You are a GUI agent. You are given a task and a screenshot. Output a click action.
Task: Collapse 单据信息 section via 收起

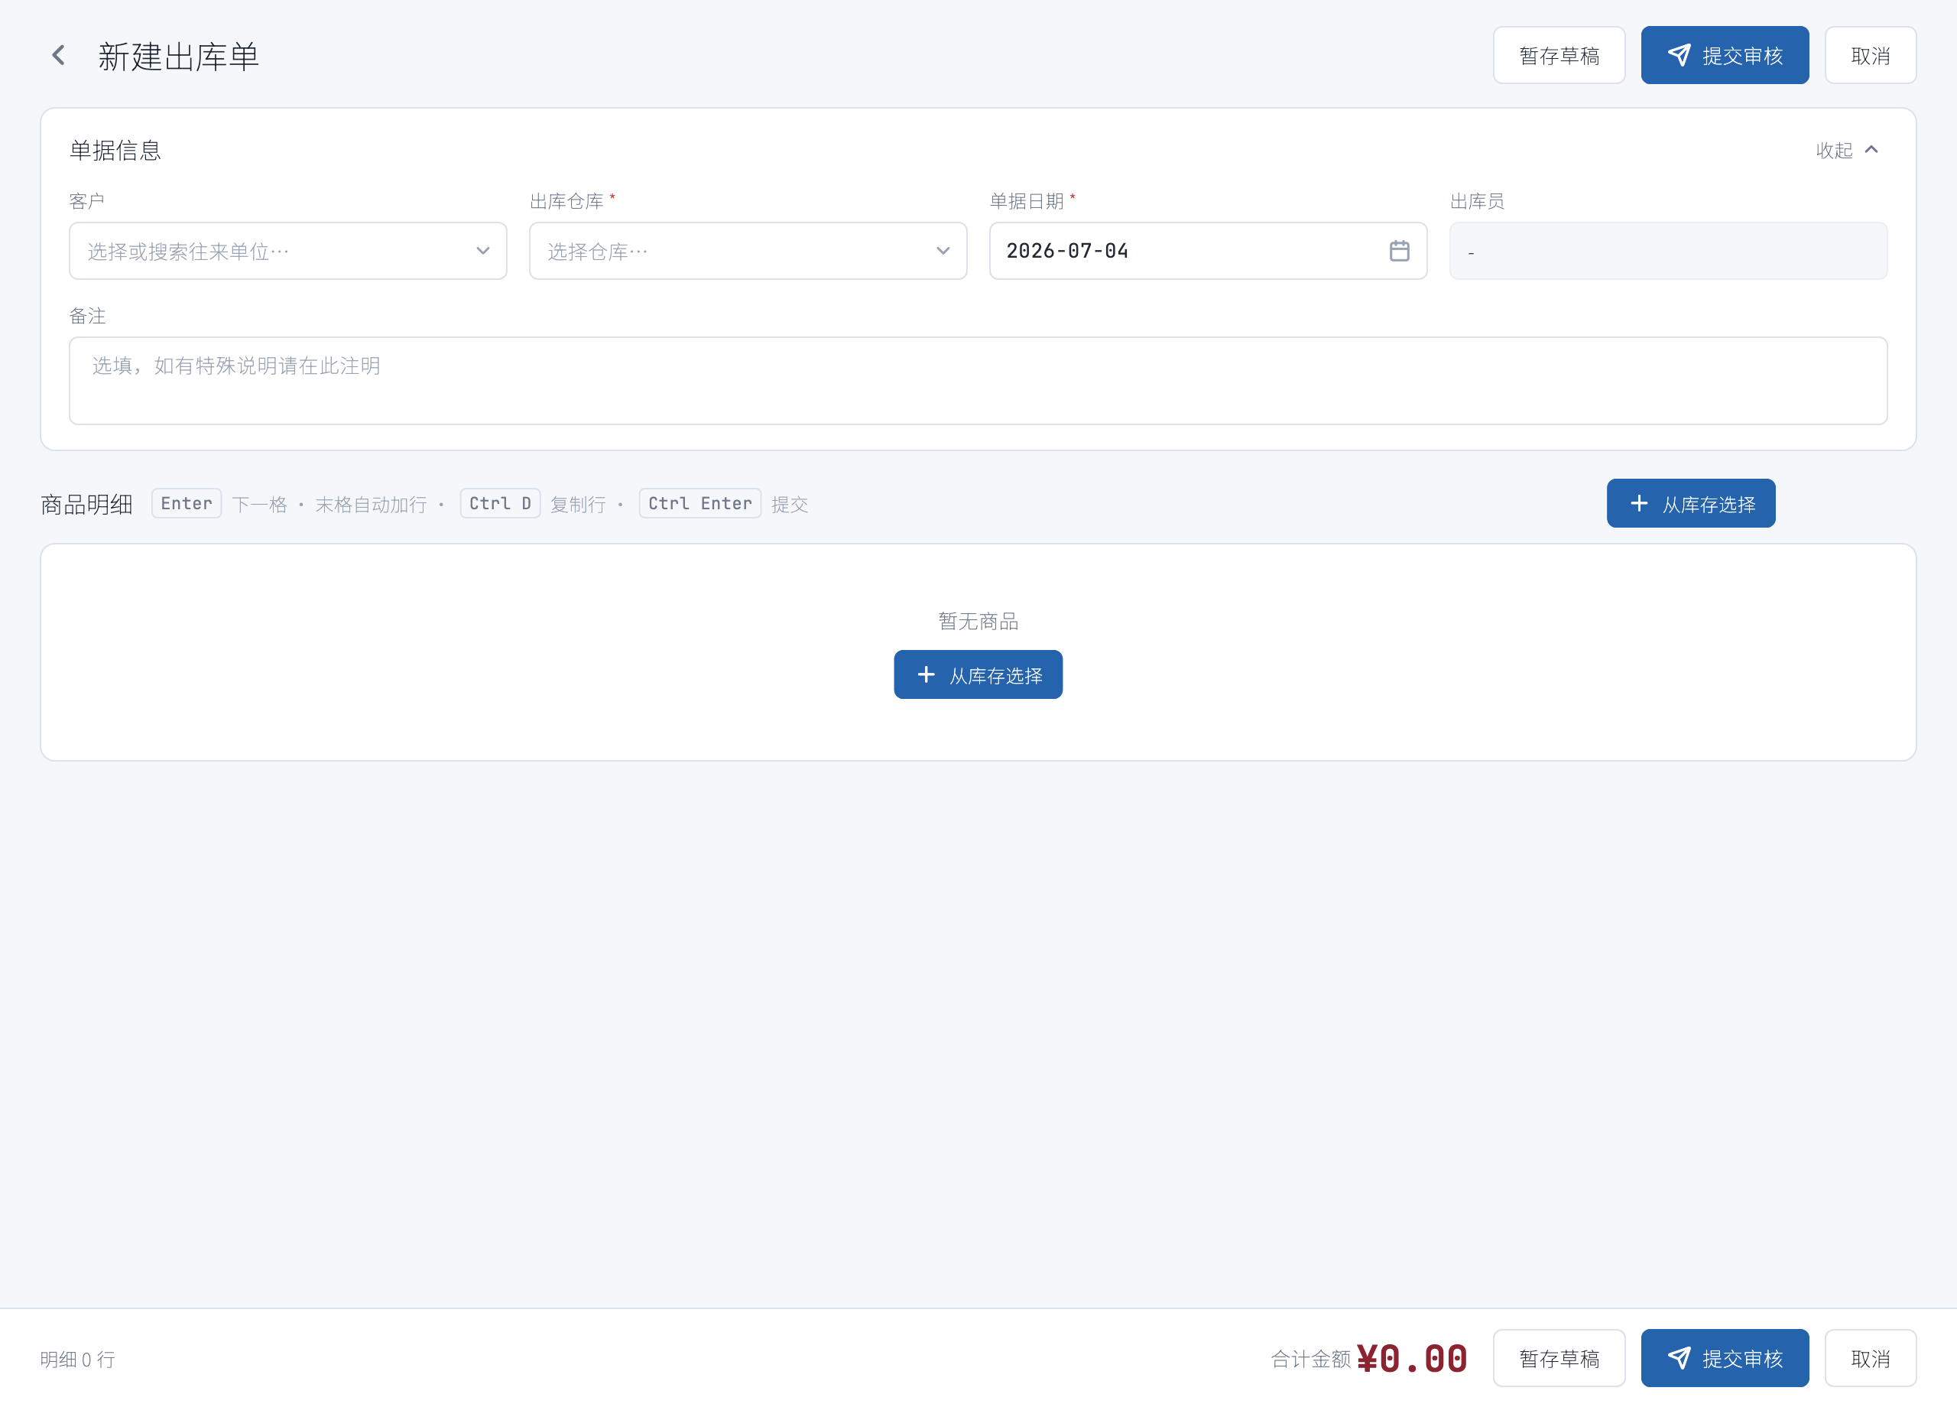(1847, 150)
